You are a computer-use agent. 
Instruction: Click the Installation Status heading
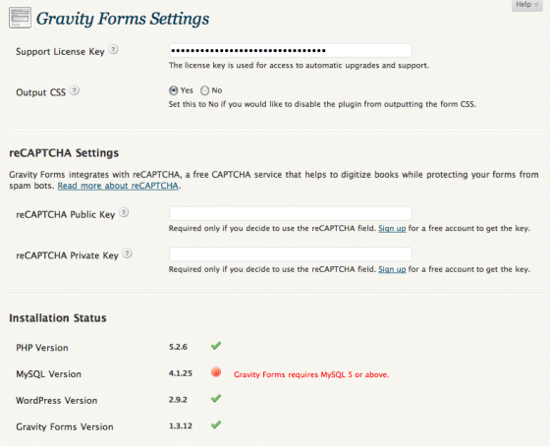(58, 318)
